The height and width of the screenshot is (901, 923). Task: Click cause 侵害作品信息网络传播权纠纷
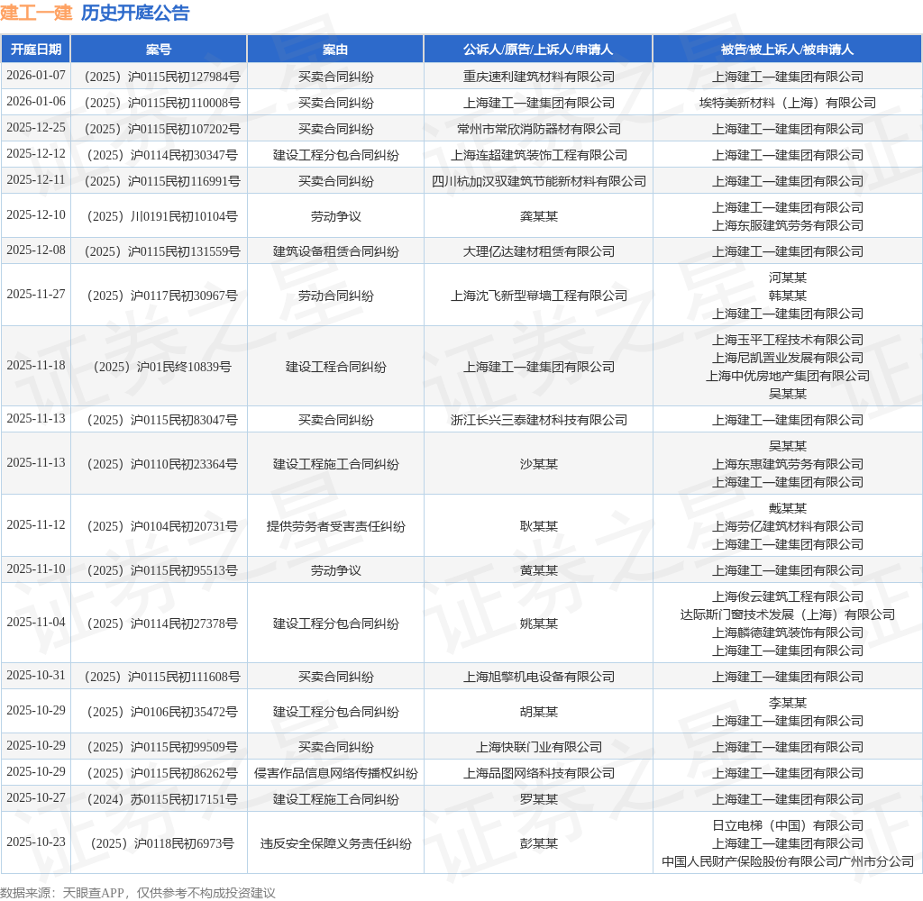pos(335,773)
